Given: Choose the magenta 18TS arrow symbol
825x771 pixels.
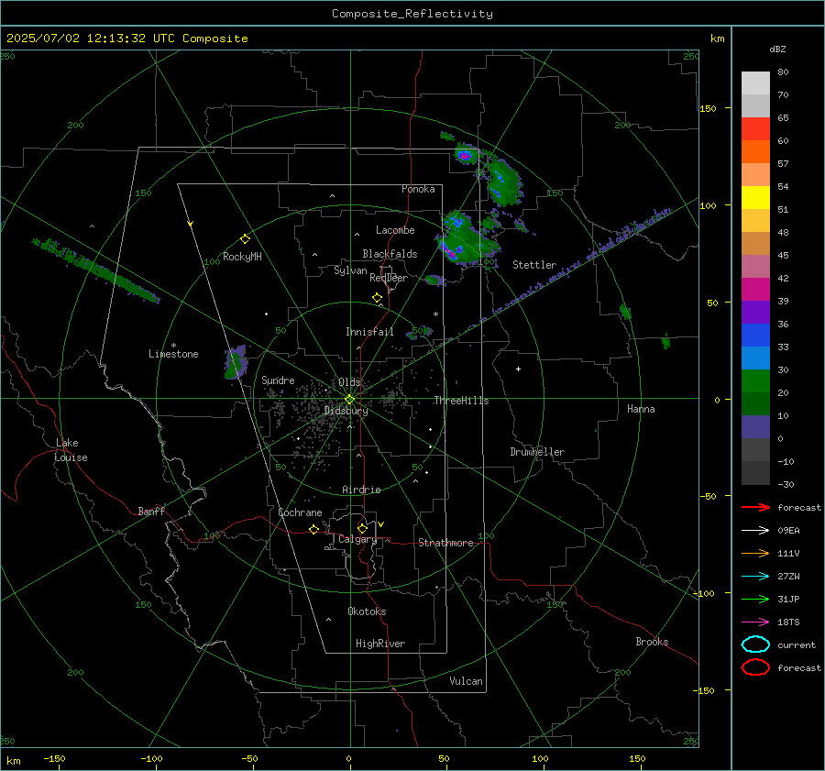Looking at the screenshot, I should [755, 622].
